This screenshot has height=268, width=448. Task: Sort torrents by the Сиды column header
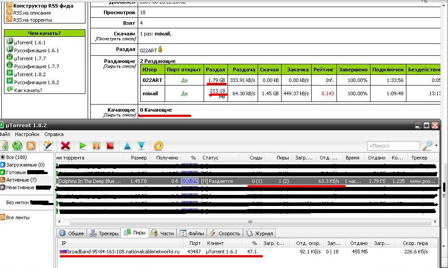pyautogui.click(x=256, y=158)
